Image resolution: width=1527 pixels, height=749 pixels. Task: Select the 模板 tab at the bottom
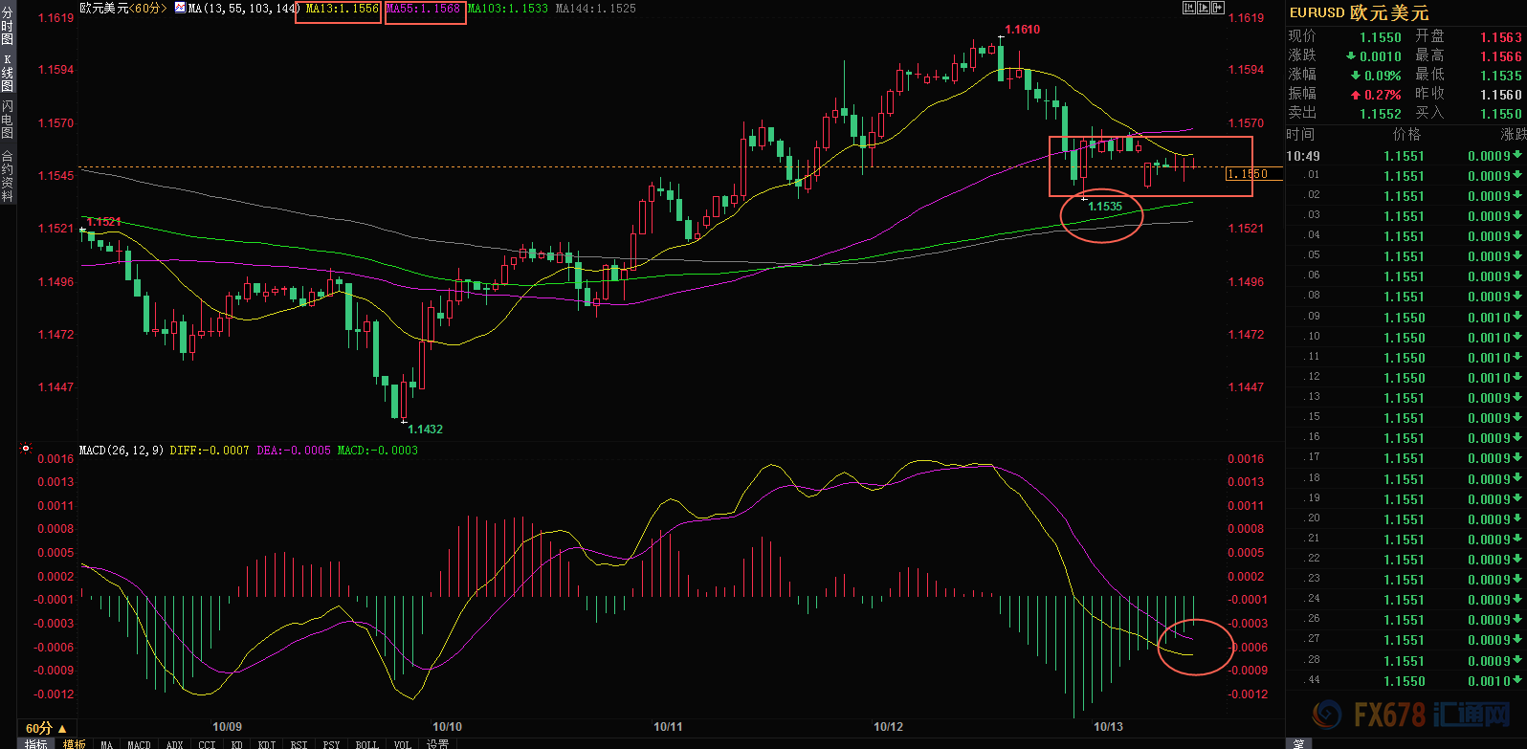pos(75,743)
